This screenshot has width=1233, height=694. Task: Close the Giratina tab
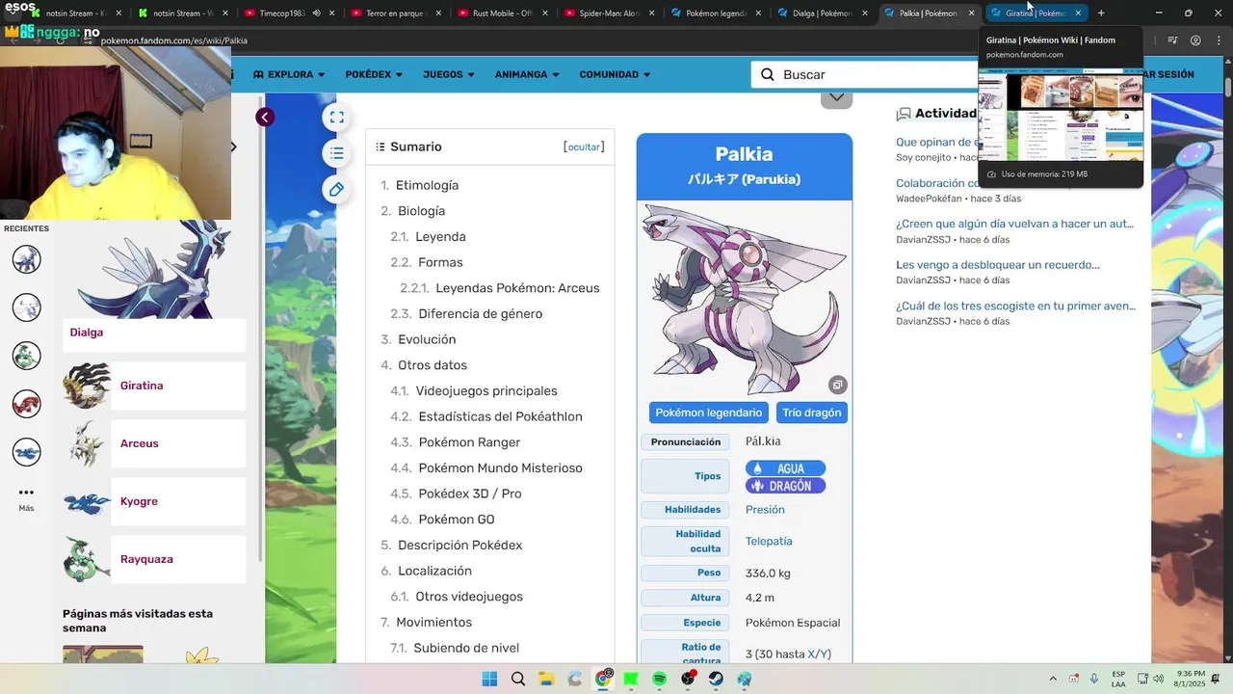coord(1078,13)
